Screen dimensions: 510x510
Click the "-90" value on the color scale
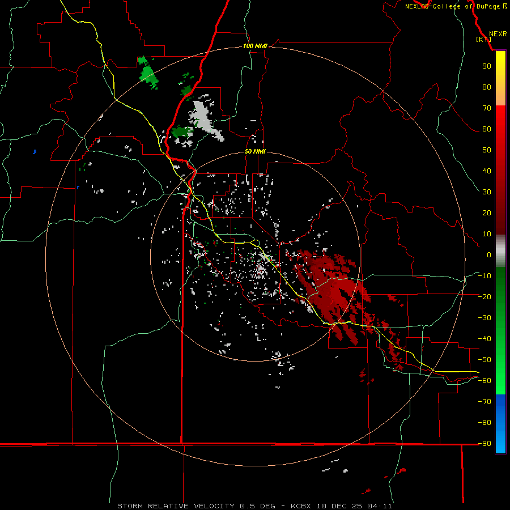(484, 443)
